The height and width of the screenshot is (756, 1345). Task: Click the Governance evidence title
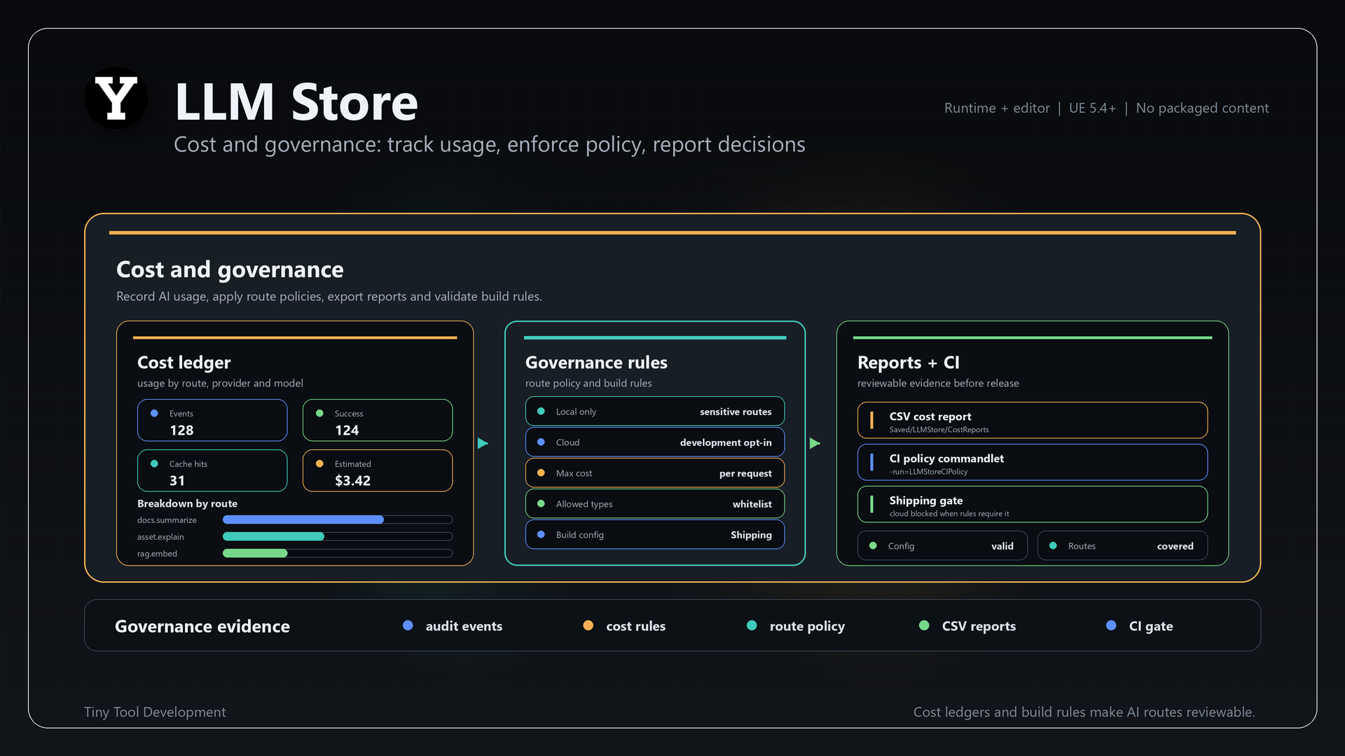(x=202, y=626)
